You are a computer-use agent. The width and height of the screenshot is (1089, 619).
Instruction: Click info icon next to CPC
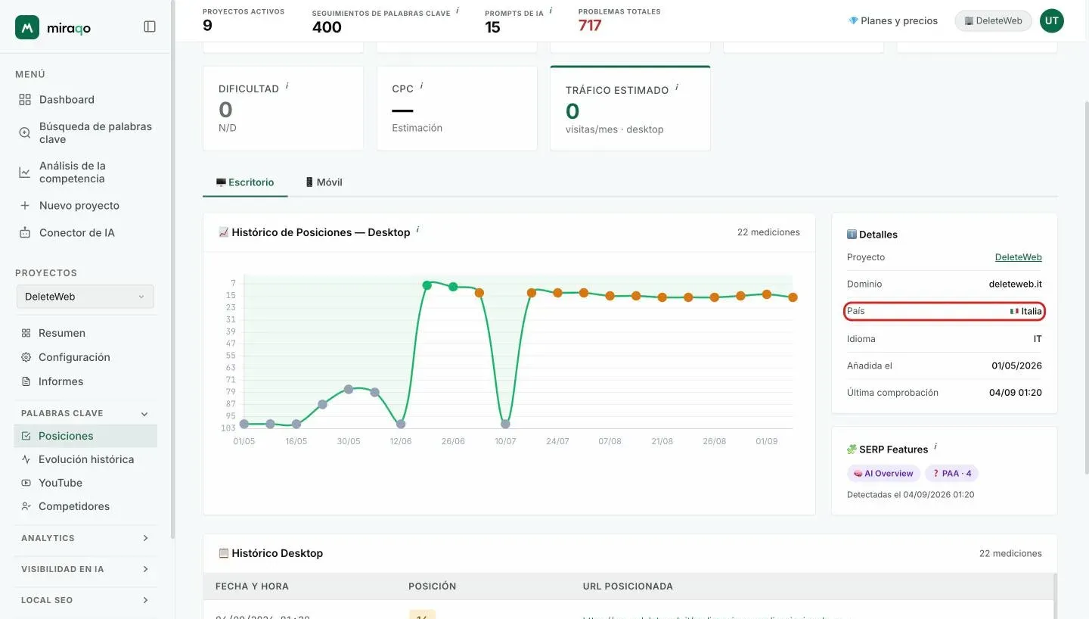[x=421, y=86]
